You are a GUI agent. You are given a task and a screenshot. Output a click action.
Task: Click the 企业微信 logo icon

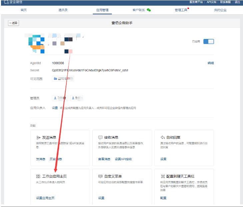tap(6, 2)
